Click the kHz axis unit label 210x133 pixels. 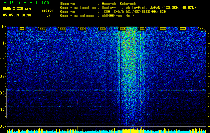point(3,27)
